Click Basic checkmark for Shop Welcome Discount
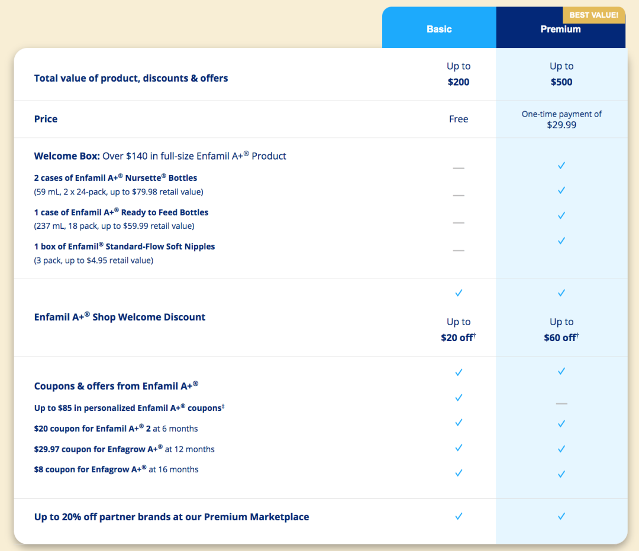Screen dimensions: 639x551 tap(459, 293)
